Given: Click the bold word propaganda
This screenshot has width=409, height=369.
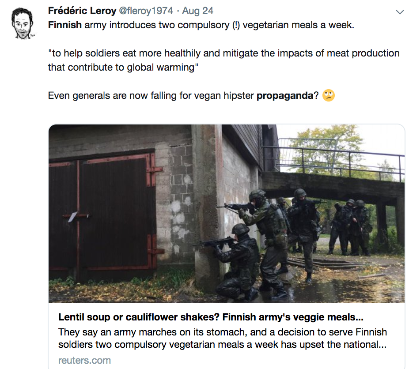Looking at the screenshot, I should point(285,95).
